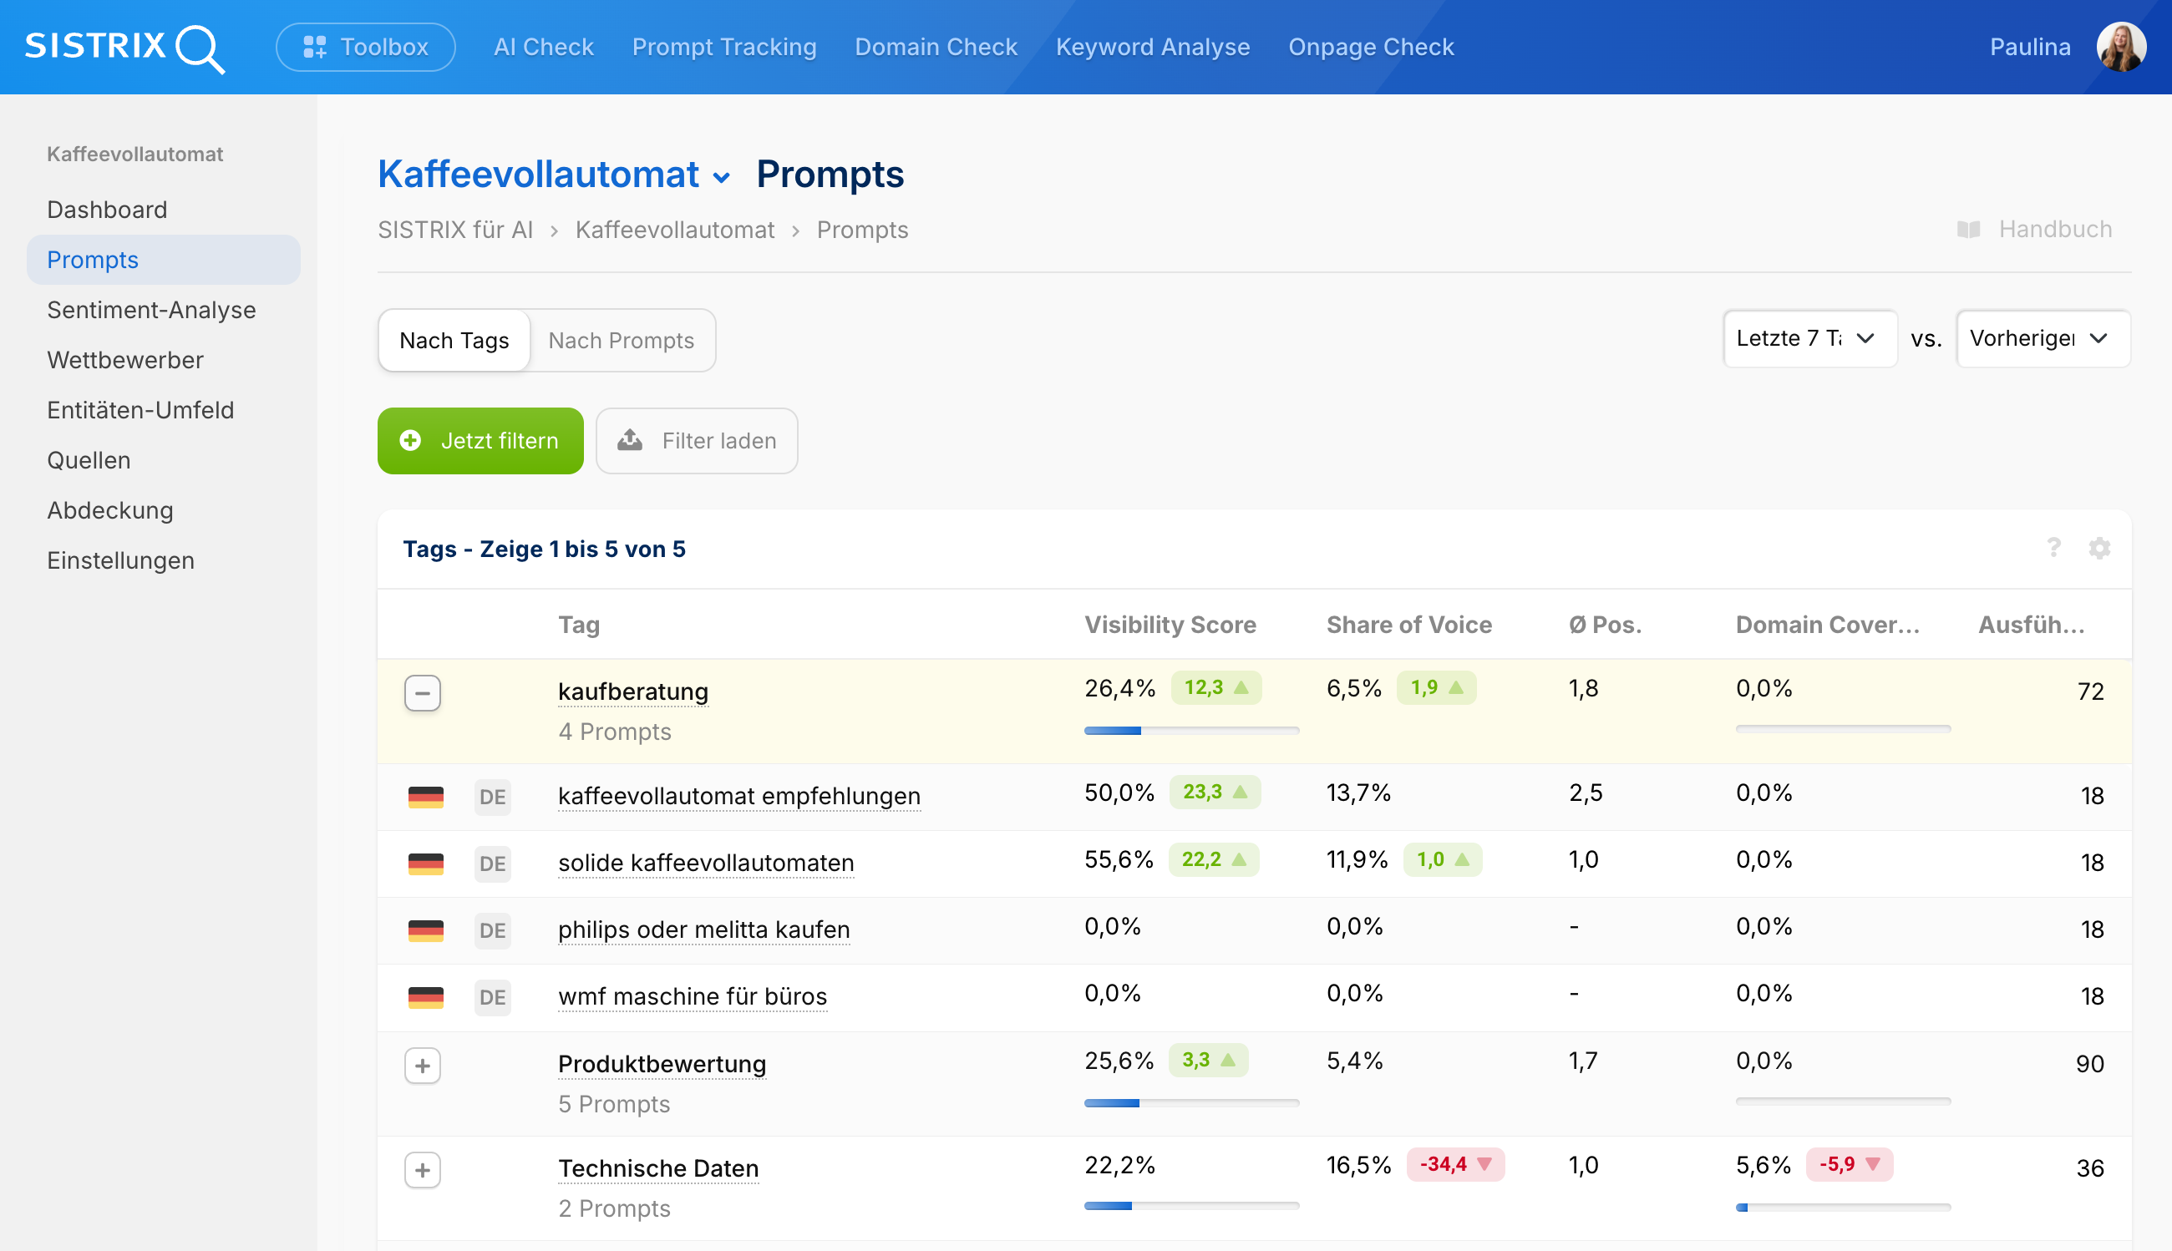2172x1251 pixels.
Task: Open Prompt Tracking in the top navigation
Action: tap(723, 48)
